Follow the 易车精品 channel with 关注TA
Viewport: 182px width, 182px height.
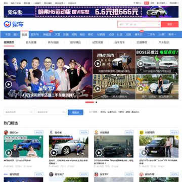[39, 174]
